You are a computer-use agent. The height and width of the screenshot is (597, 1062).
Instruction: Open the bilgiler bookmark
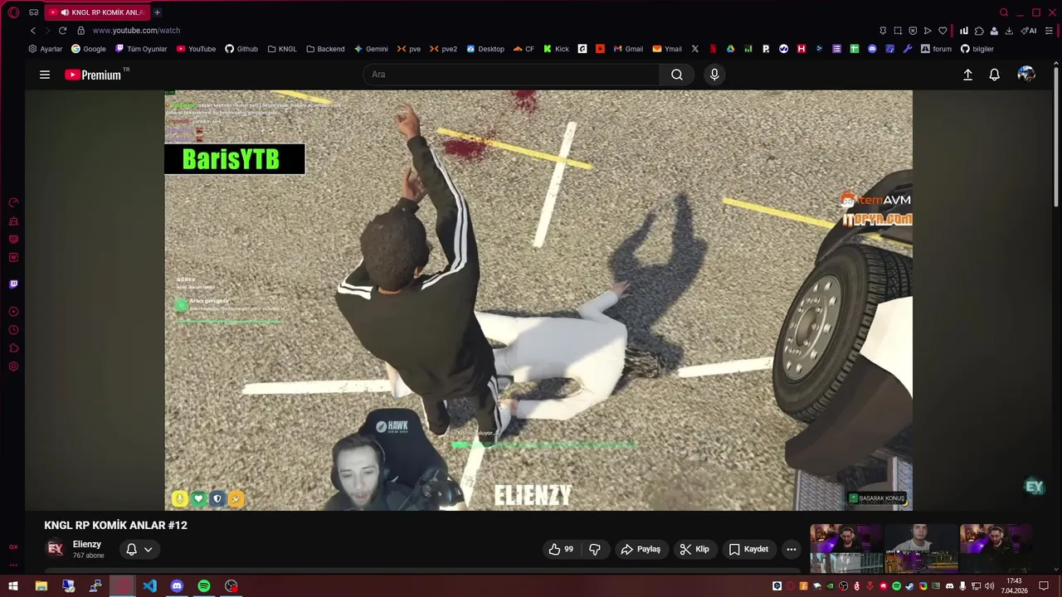(977, 49)
